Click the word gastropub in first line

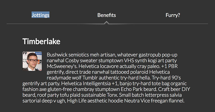point(150,55)
